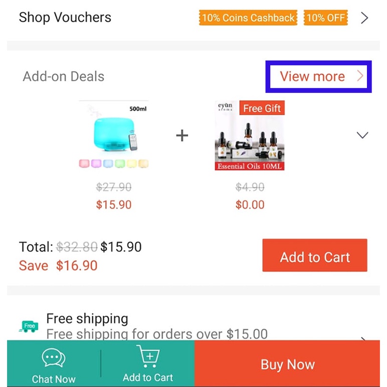
Task: Tap the bottom bar cart plus icon
Action: click(x=148, y=356)
